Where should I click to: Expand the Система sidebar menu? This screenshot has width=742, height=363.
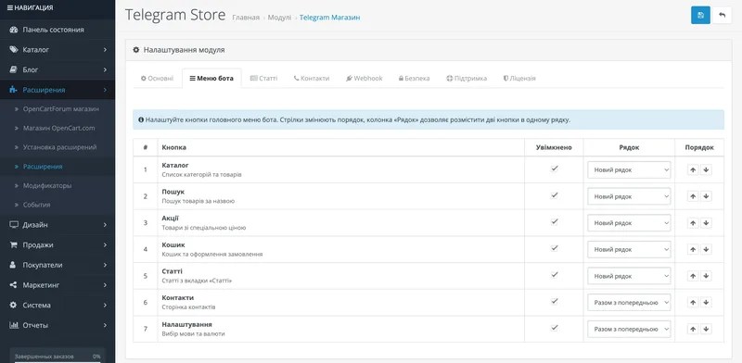coord(58,306)
